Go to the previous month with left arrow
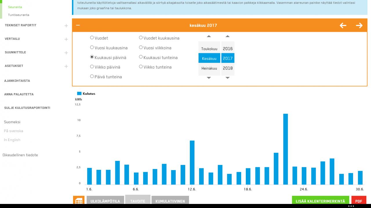The image size is (371, 208). pyautogui.click(x=343, y=25)
